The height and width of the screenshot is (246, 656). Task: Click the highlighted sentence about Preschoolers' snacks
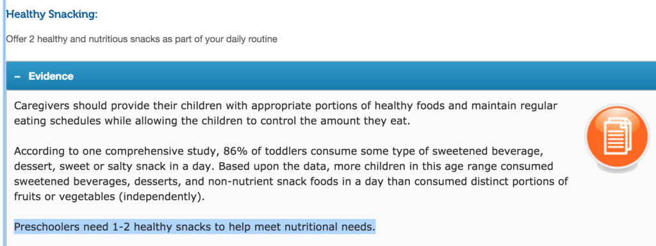tap(195, 227)
